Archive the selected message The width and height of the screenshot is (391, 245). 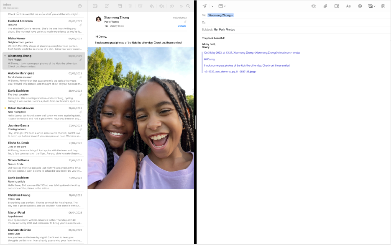(x=120, y=5)
